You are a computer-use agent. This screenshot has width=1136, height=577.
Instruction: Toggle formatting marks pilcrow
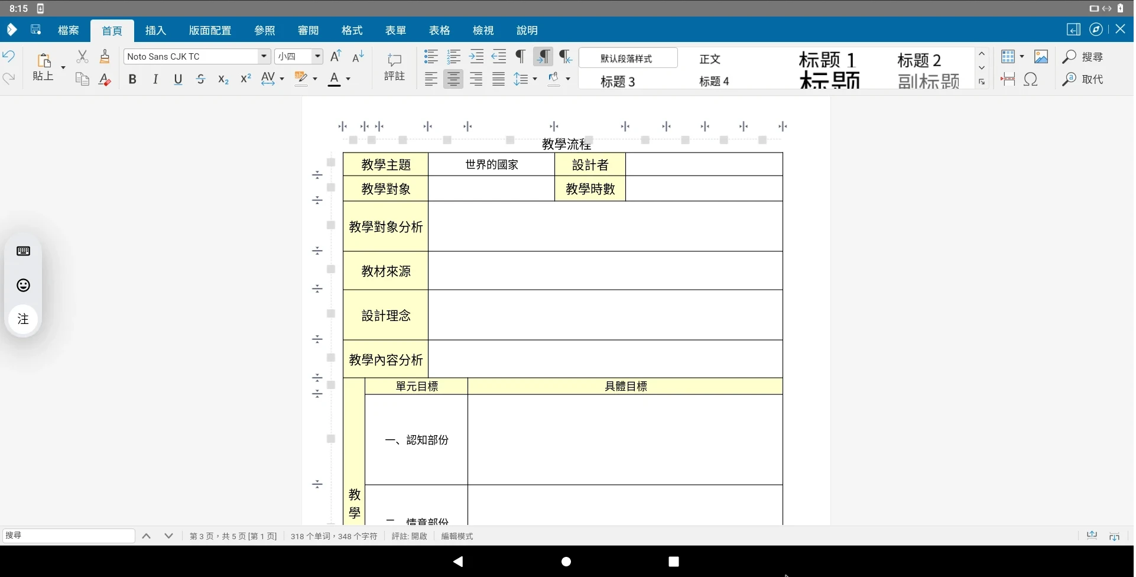point(520,57)
